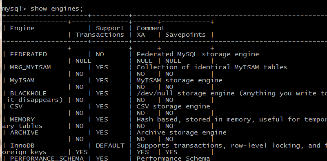Click the mysql> prompt
The width and height of the screenshot is (327, 161).
[x=14, y=9]
